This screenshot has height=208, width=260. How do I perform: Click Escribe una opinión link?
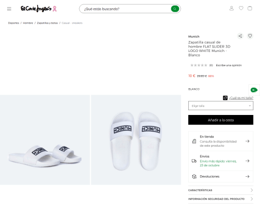[x=229, y=65]
